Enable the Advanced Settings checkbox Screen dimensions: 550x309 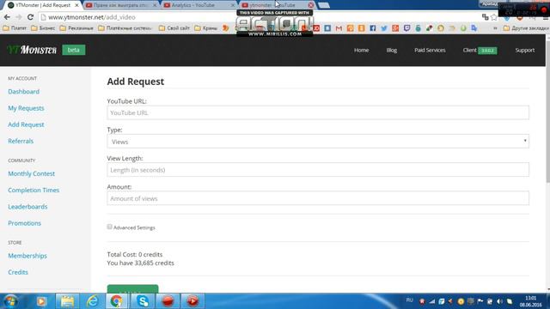[109, 227]
